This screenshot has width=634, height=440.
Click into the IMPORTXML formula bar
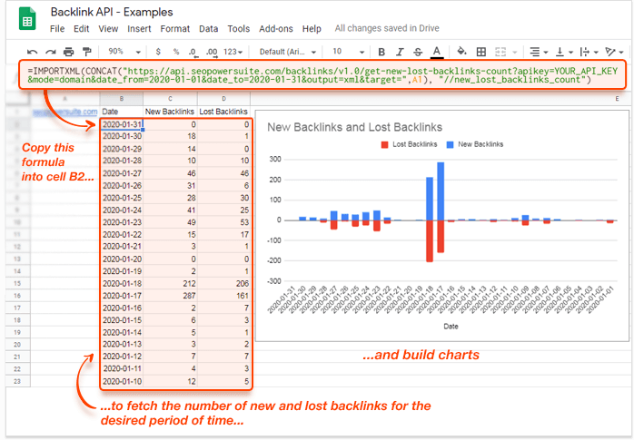click(322, 75)
